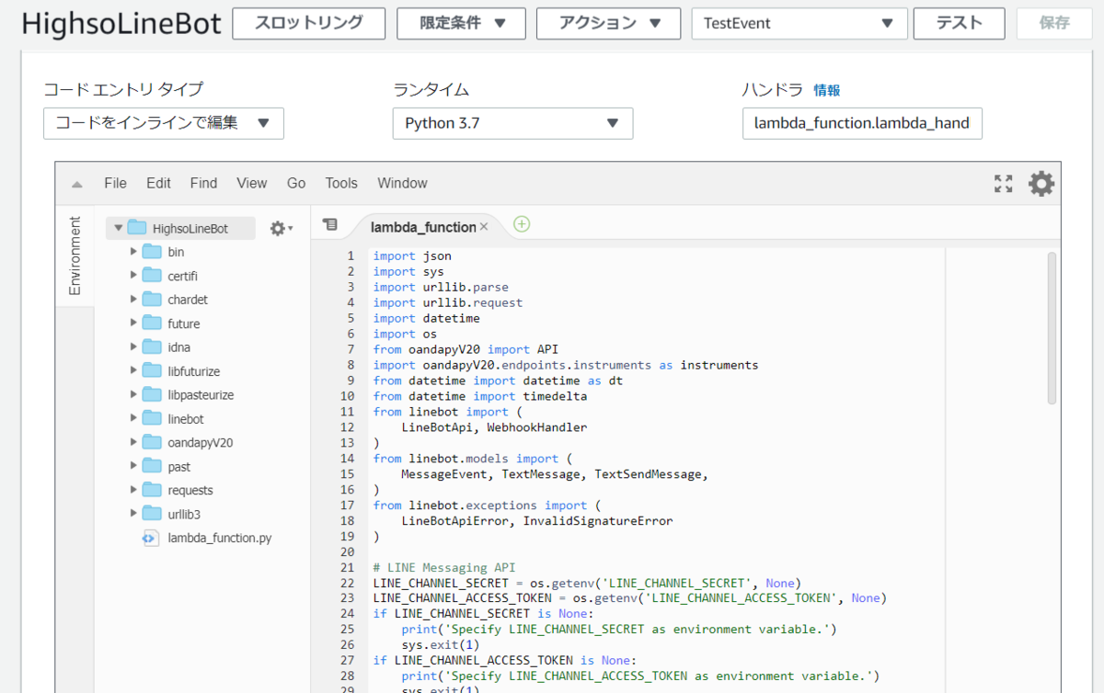
Task: Expand the bin folder arrow
Action: pos(133,252)
